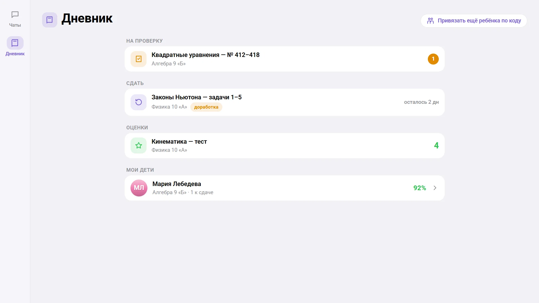Open Кинематика — тест grade entry
Screen dimensions: 539x303
[284, 145]
